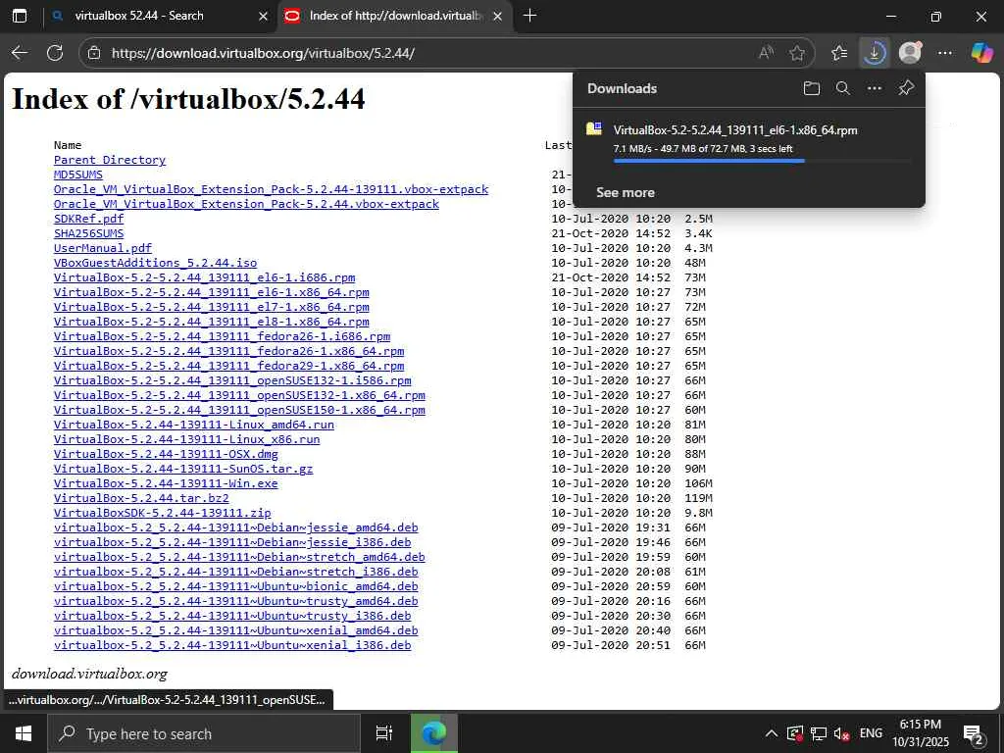Download VirtualBox Linux_amd64.run installer

pyautogui.click(x=194, y=425)
